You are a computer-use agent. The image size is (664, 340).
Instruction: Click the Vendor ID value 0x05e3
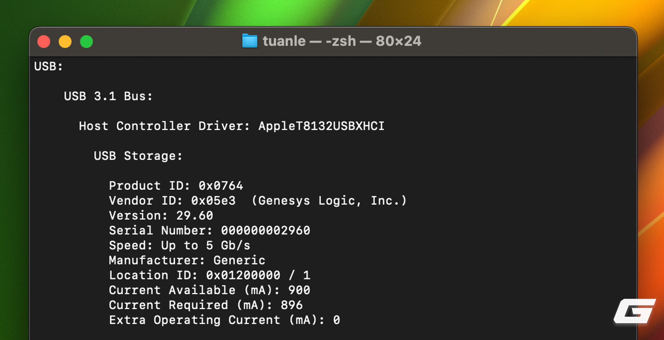pyautogui.click(x=213, y=200)
